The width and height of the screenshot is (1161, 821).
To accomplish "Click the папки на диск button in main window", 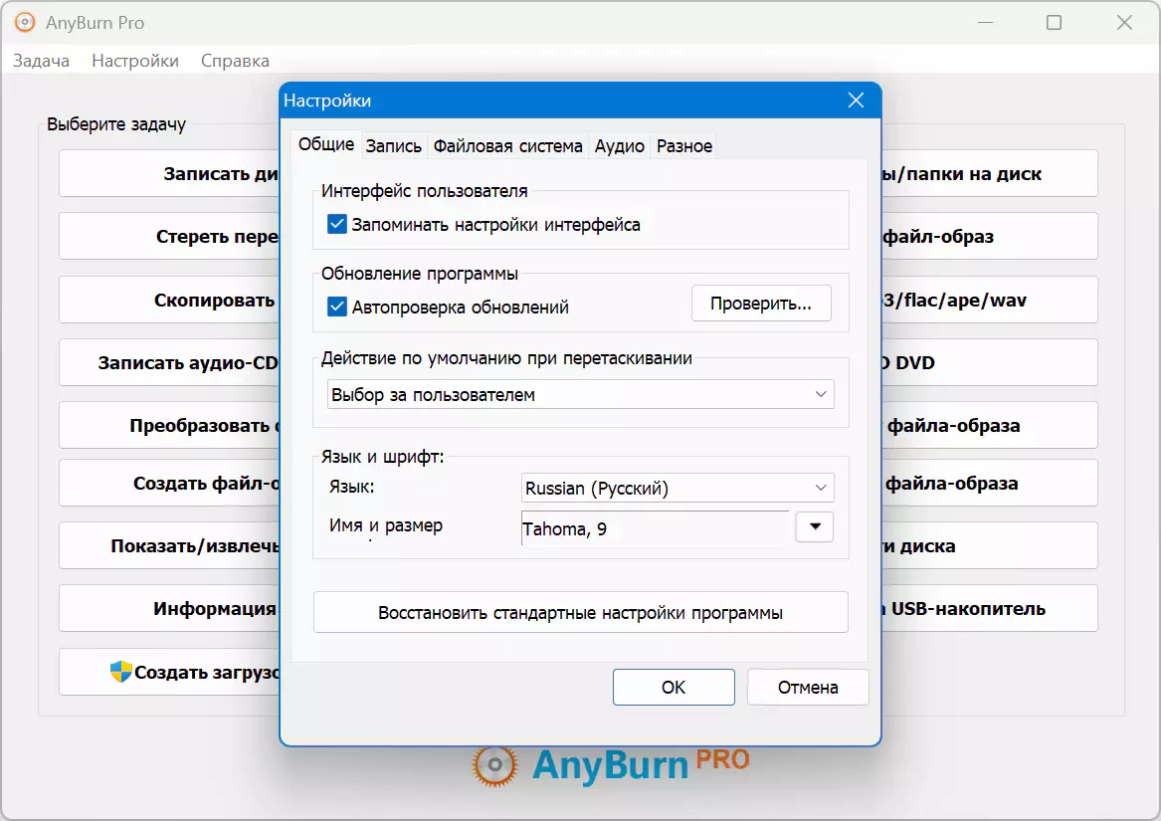I will 989,173.
